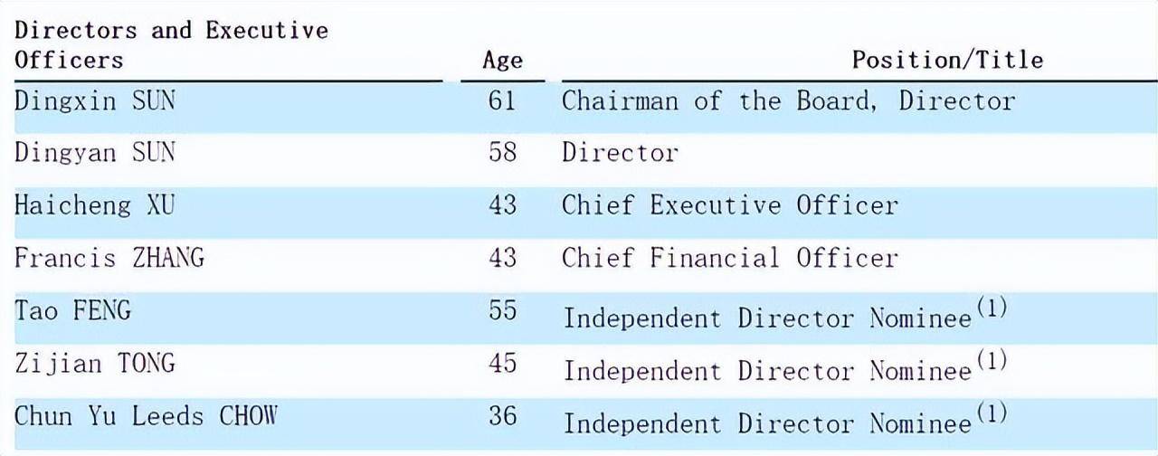
Task: Click the "Age" column header
Action: click(502, 60)
